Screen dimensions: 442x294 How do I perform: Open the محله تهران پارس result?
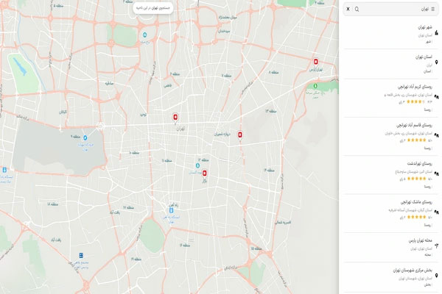pyautogui.click(x=390, y=248)
